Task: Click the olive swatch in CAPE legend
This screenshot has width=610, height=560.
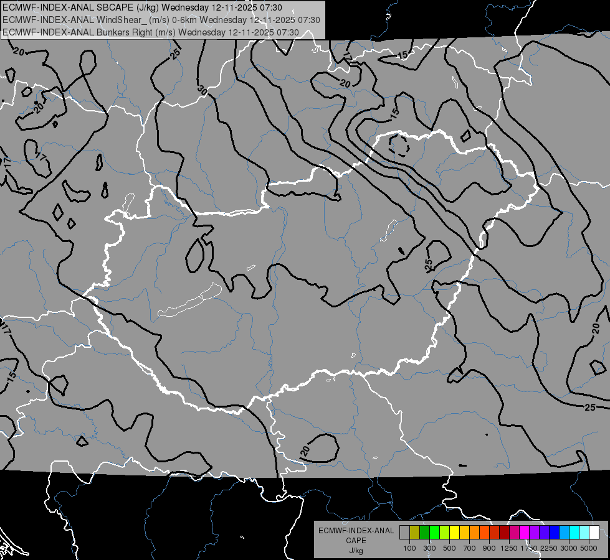Action: (415, 532)
